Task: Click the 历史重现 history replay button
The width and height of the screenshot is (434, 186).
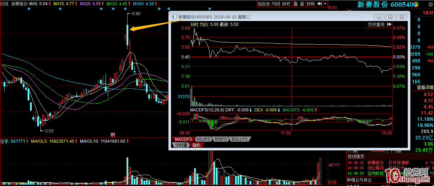Action: click(376, 24)
